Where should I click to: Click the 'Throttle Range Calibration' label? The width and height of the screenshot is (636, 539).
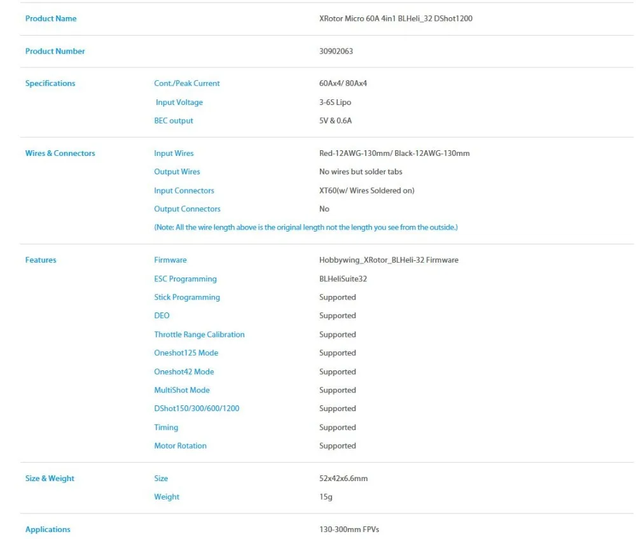pos(199,335)
